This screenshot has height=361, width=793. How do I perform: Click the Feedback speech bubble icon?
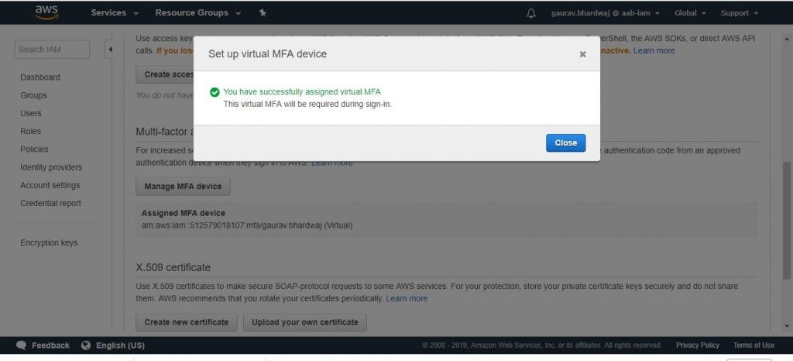[21, 346]
